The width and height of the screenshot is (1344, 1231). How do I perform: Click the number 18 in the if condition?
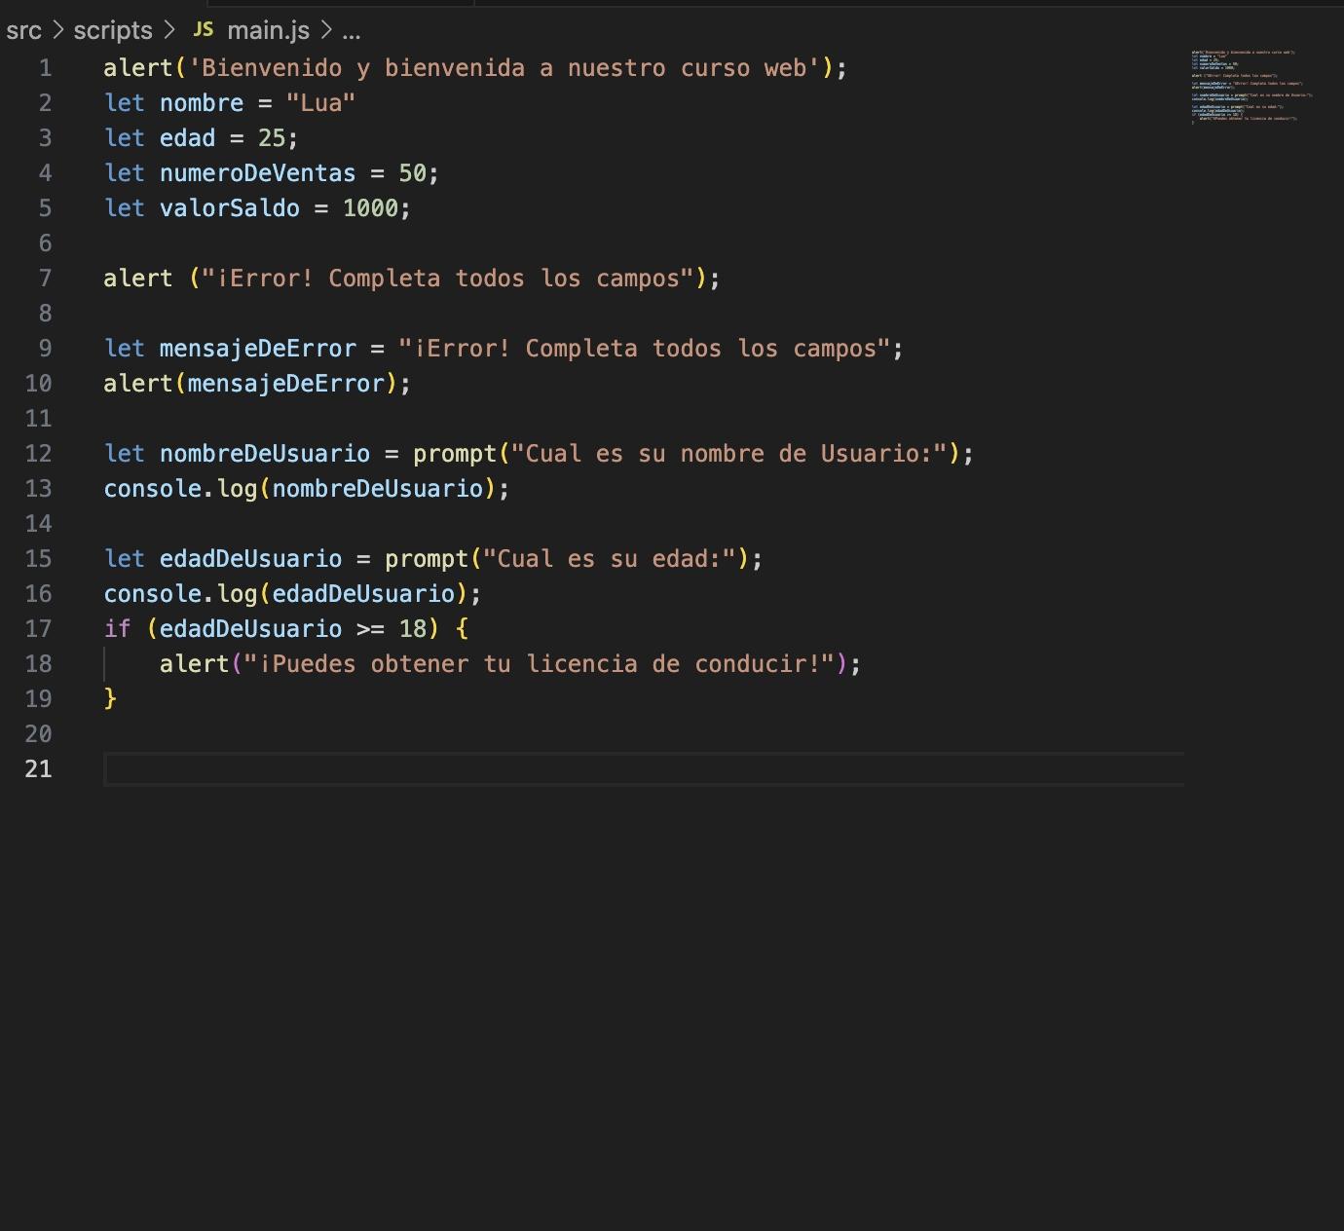click(413, 629)
